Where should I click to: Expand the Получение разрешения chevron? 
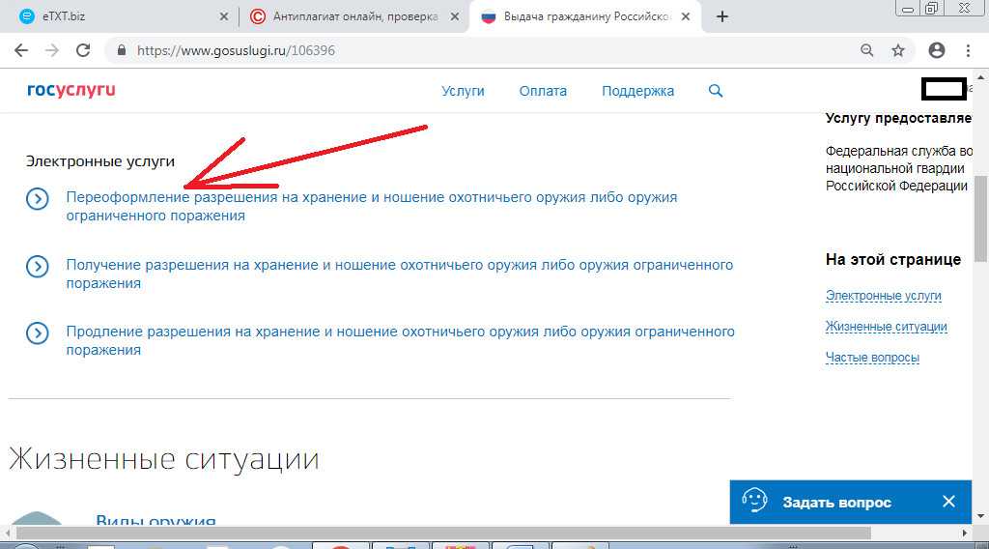[37, 266]
